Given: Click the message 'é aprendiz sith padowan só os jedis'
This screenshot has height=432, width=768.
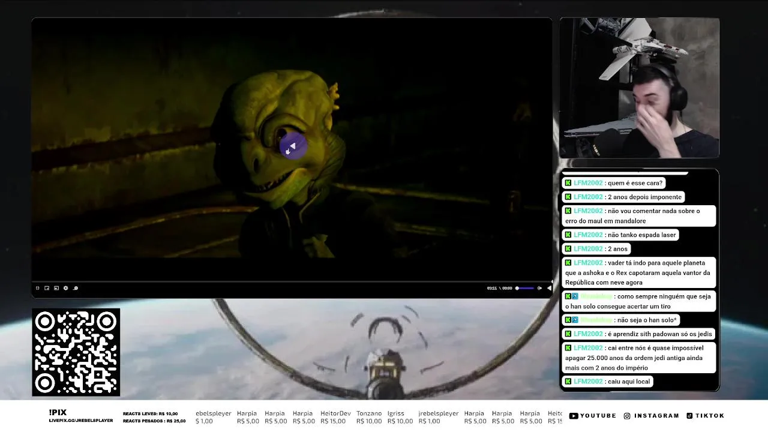Looking at the screenshot, I should pyautogui.click(x=639, y=334).
